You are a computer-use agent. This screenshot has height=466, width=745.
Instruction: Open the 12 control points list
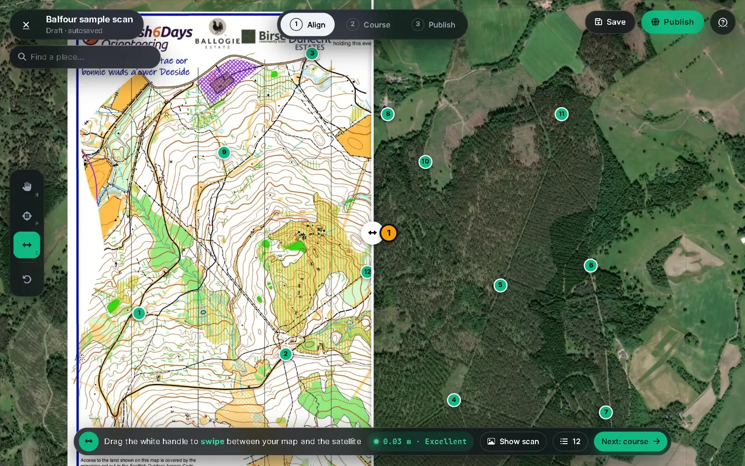point(570,441)
